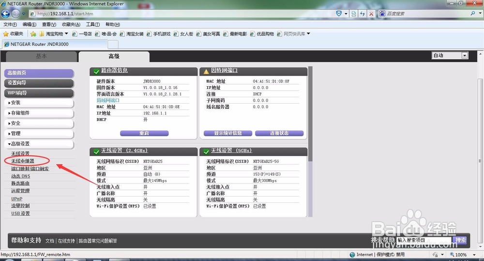Open the 唯-品-会 bookmark
Viewport: 484px width, 261px height.
(106, 34)
